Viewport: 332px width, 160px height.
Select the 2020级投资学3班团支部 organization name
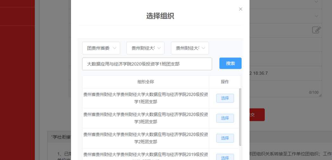point(146,118)
